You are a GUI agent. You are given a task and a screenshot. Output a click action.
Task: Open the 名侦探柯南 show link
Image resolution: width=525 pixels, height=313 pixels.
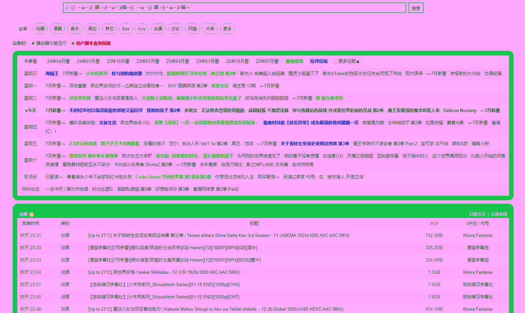303,165
